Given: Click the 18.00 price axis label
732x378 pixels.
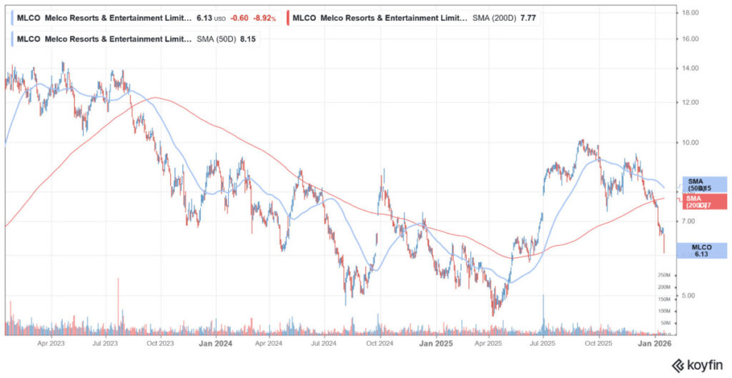Looking at the screenshot, I should pos(691,13).
